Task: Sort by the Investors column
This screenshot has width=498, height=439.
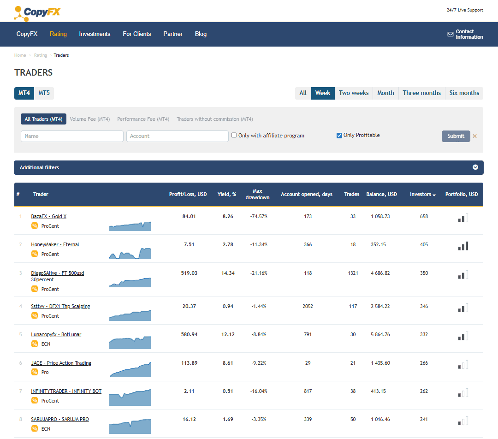Action: pyautogui.click(x=423, y=194)
